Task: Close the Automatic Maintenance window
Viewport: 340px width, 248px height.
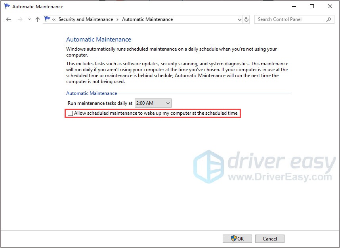Action: (330, 6)
